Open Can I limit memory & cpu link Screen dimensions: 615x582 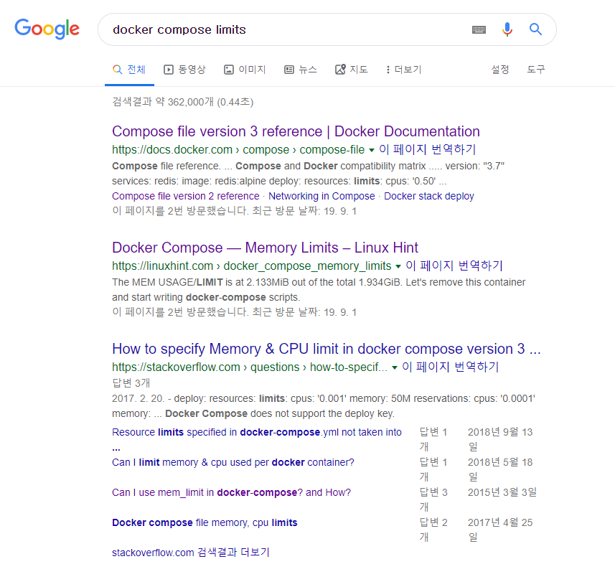click(x=233, y=462)
